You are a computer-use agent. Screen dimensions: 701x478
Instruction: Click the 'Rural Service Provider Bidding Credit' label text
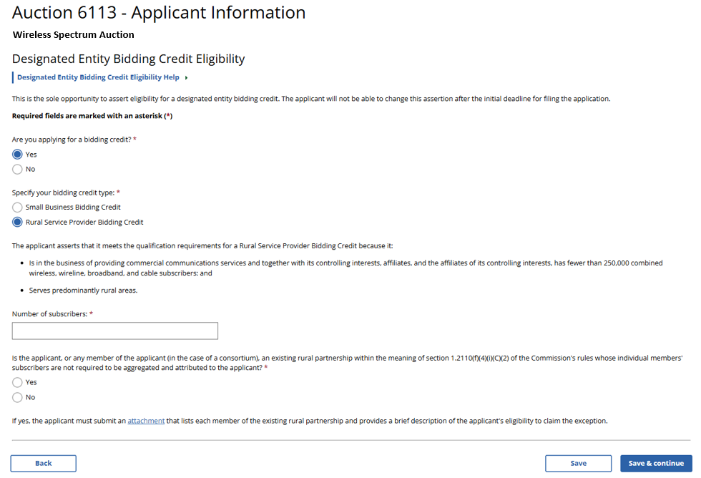84,222
